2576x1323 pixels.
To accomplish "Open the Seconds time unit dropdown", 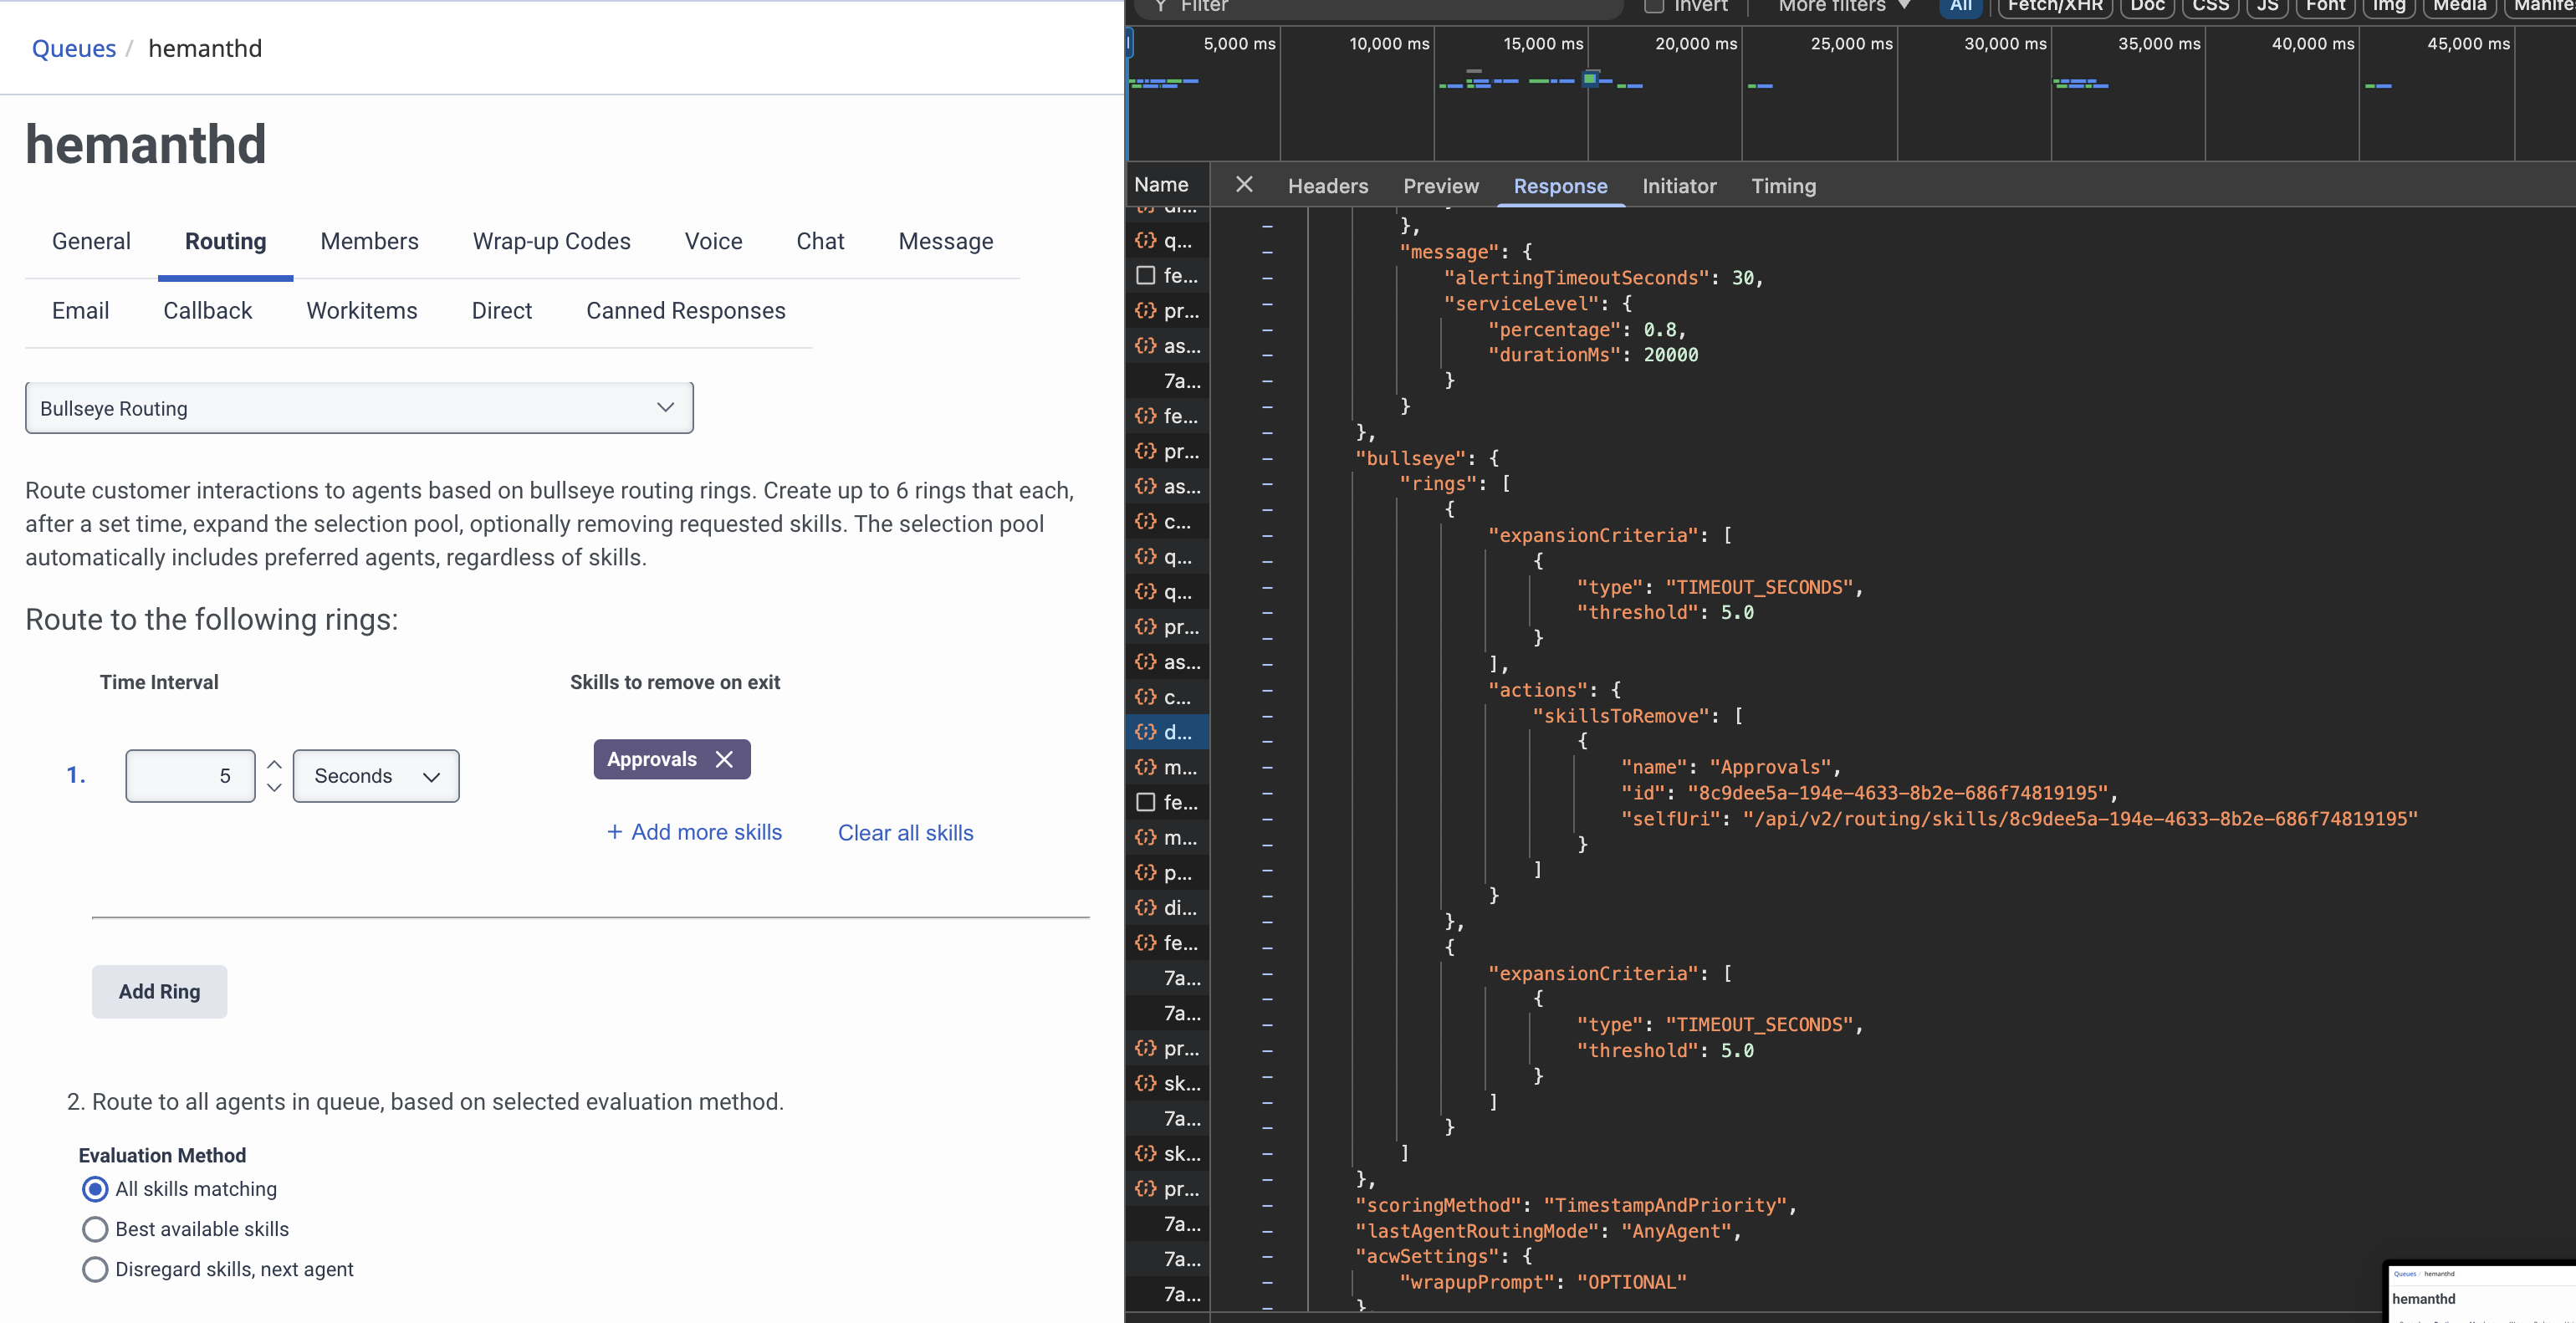I will (x=376, y=776).
